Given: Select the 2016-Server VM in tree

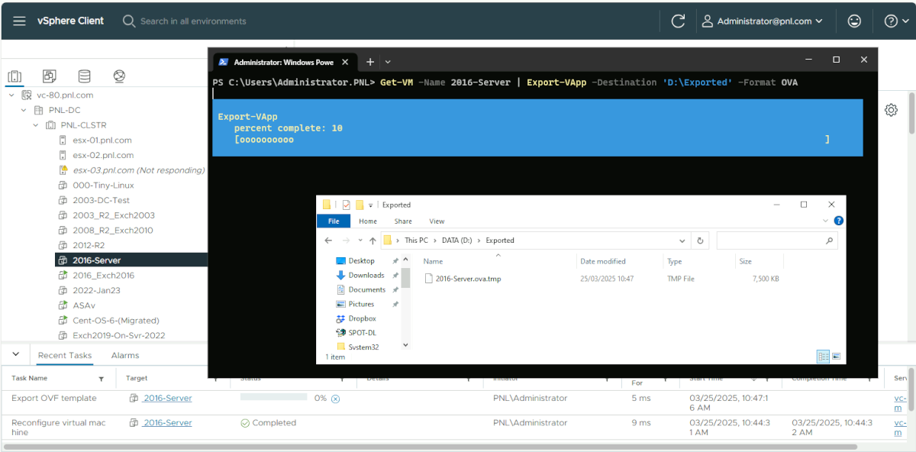Looking at the screenshot, I should [x=96, y=260].
